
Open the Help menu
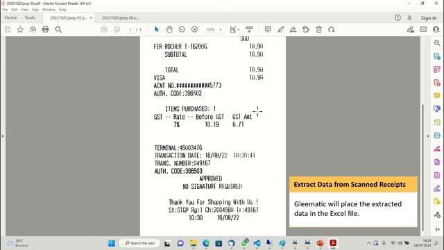click(x=62, y=10)
